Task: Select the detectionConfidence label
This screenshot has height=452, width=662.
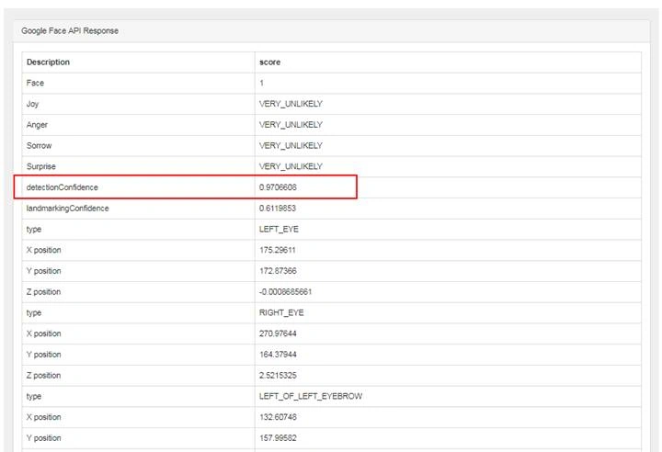Action: [x=63, y=187]
